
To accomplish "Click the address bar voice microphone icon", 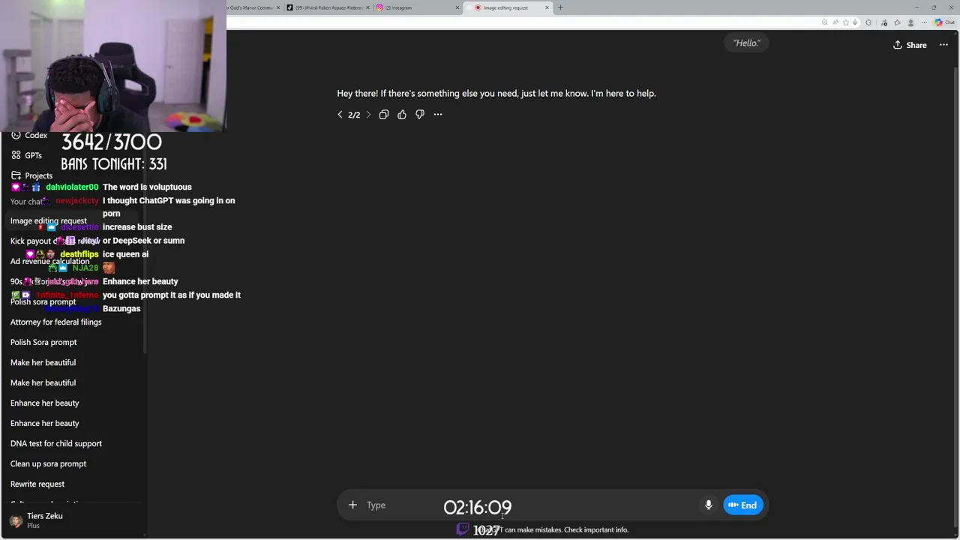I will 855,22.
